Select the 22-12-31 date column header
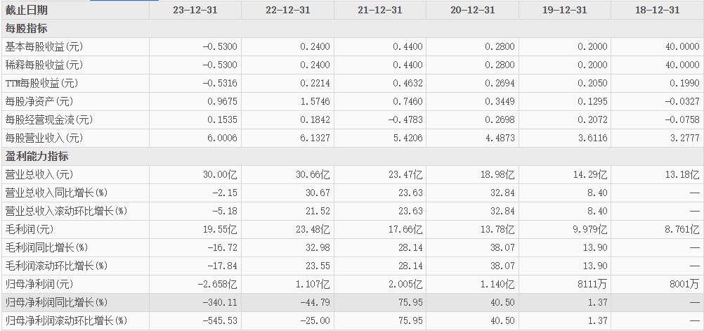Screen dimensions: 704x331 pyautogui.click(x=287, y=10)
